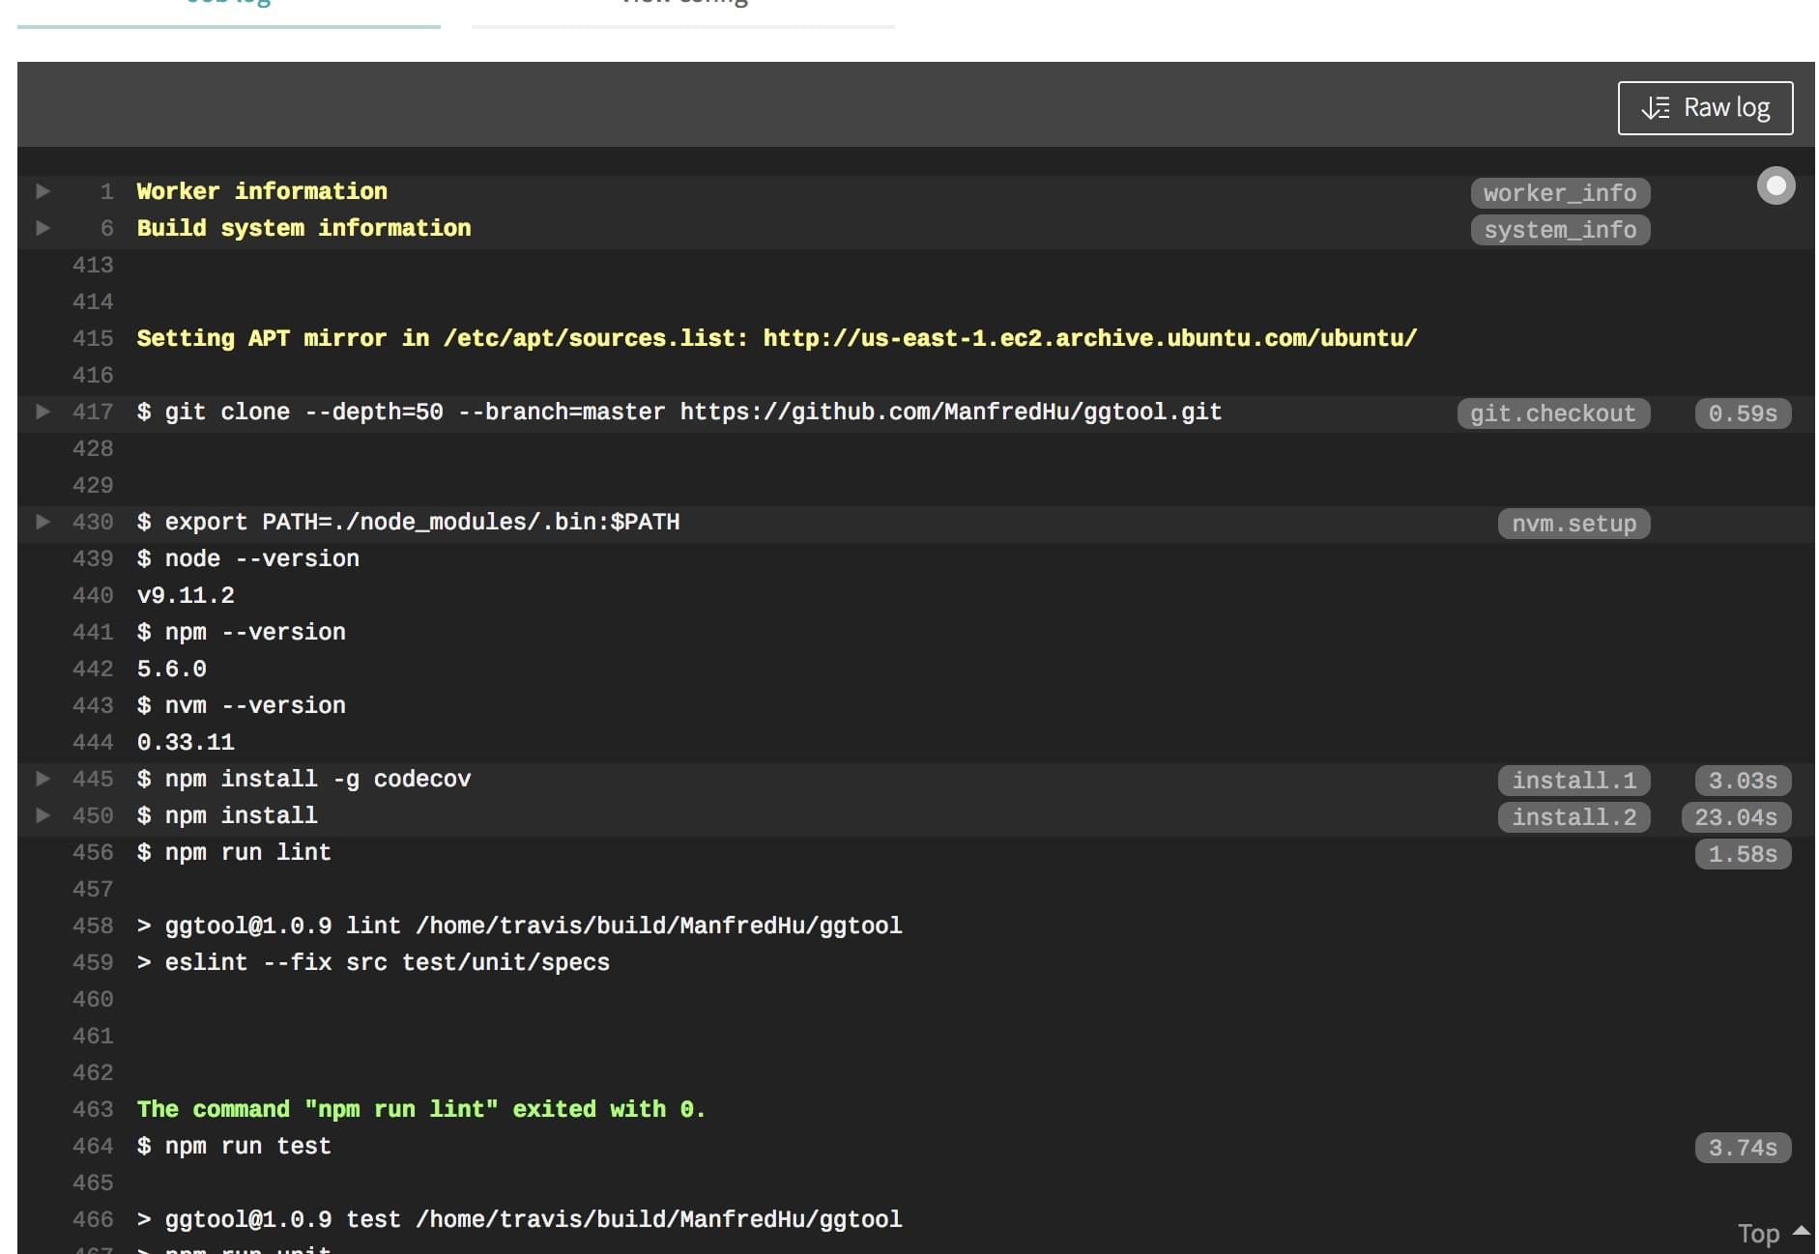The width and height of the screenshot is (1819, 1254).
Task: Click 'npm run lint exited with 0' line
Action: (x=421, y=1109)
